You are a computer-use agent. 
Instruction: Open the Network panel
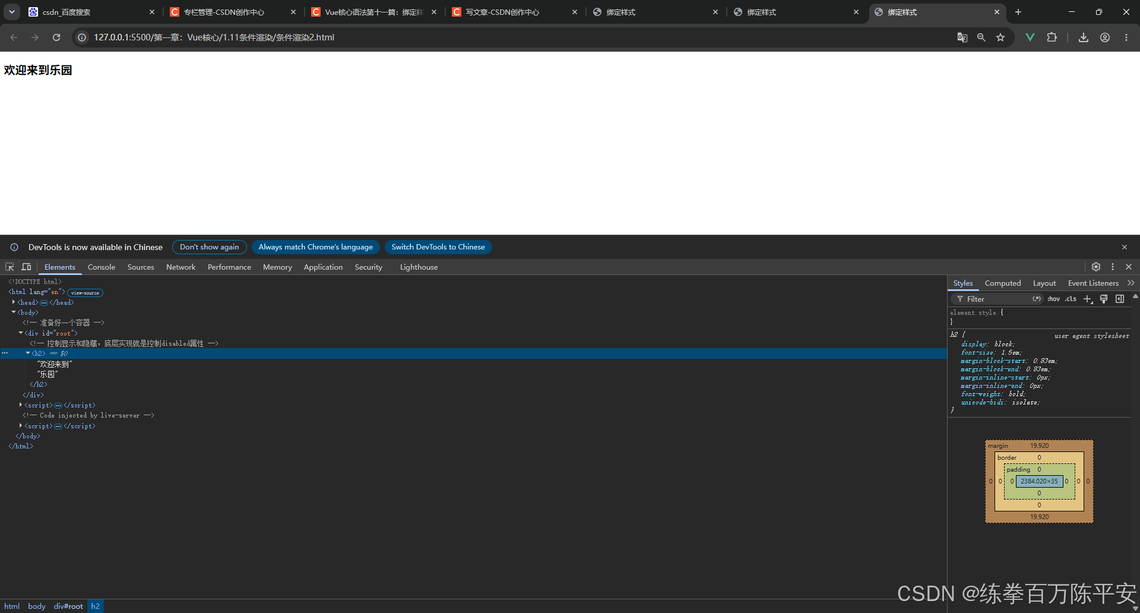(181, 267)
